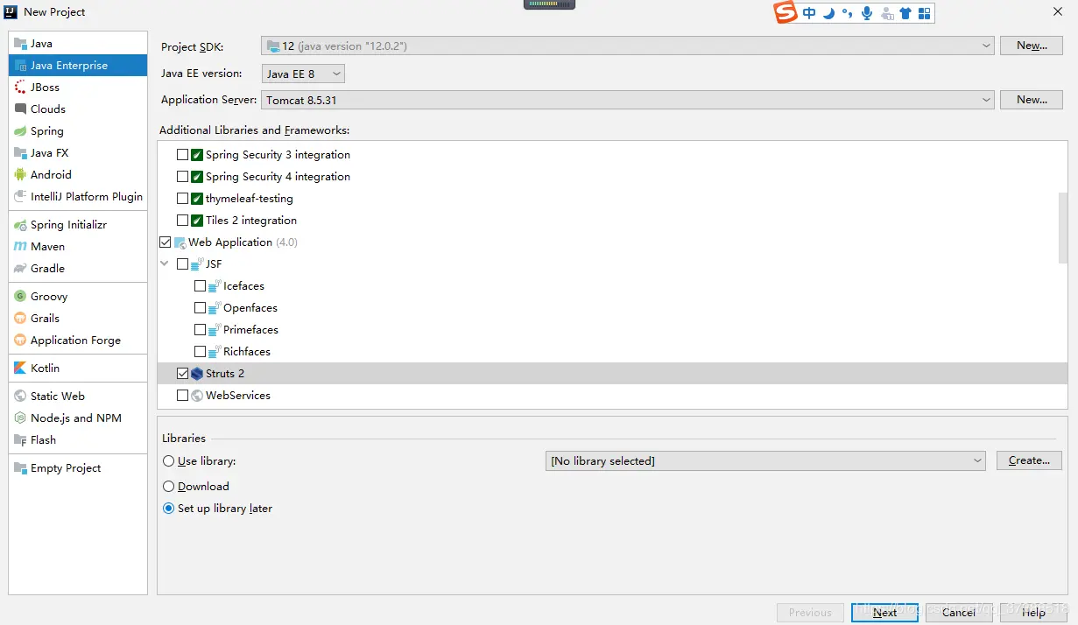The width and height of the screenshot is (1078, 625).
Task: Activate microphone voice input icon
Action: pyautogui.click(x=867, y=13)
